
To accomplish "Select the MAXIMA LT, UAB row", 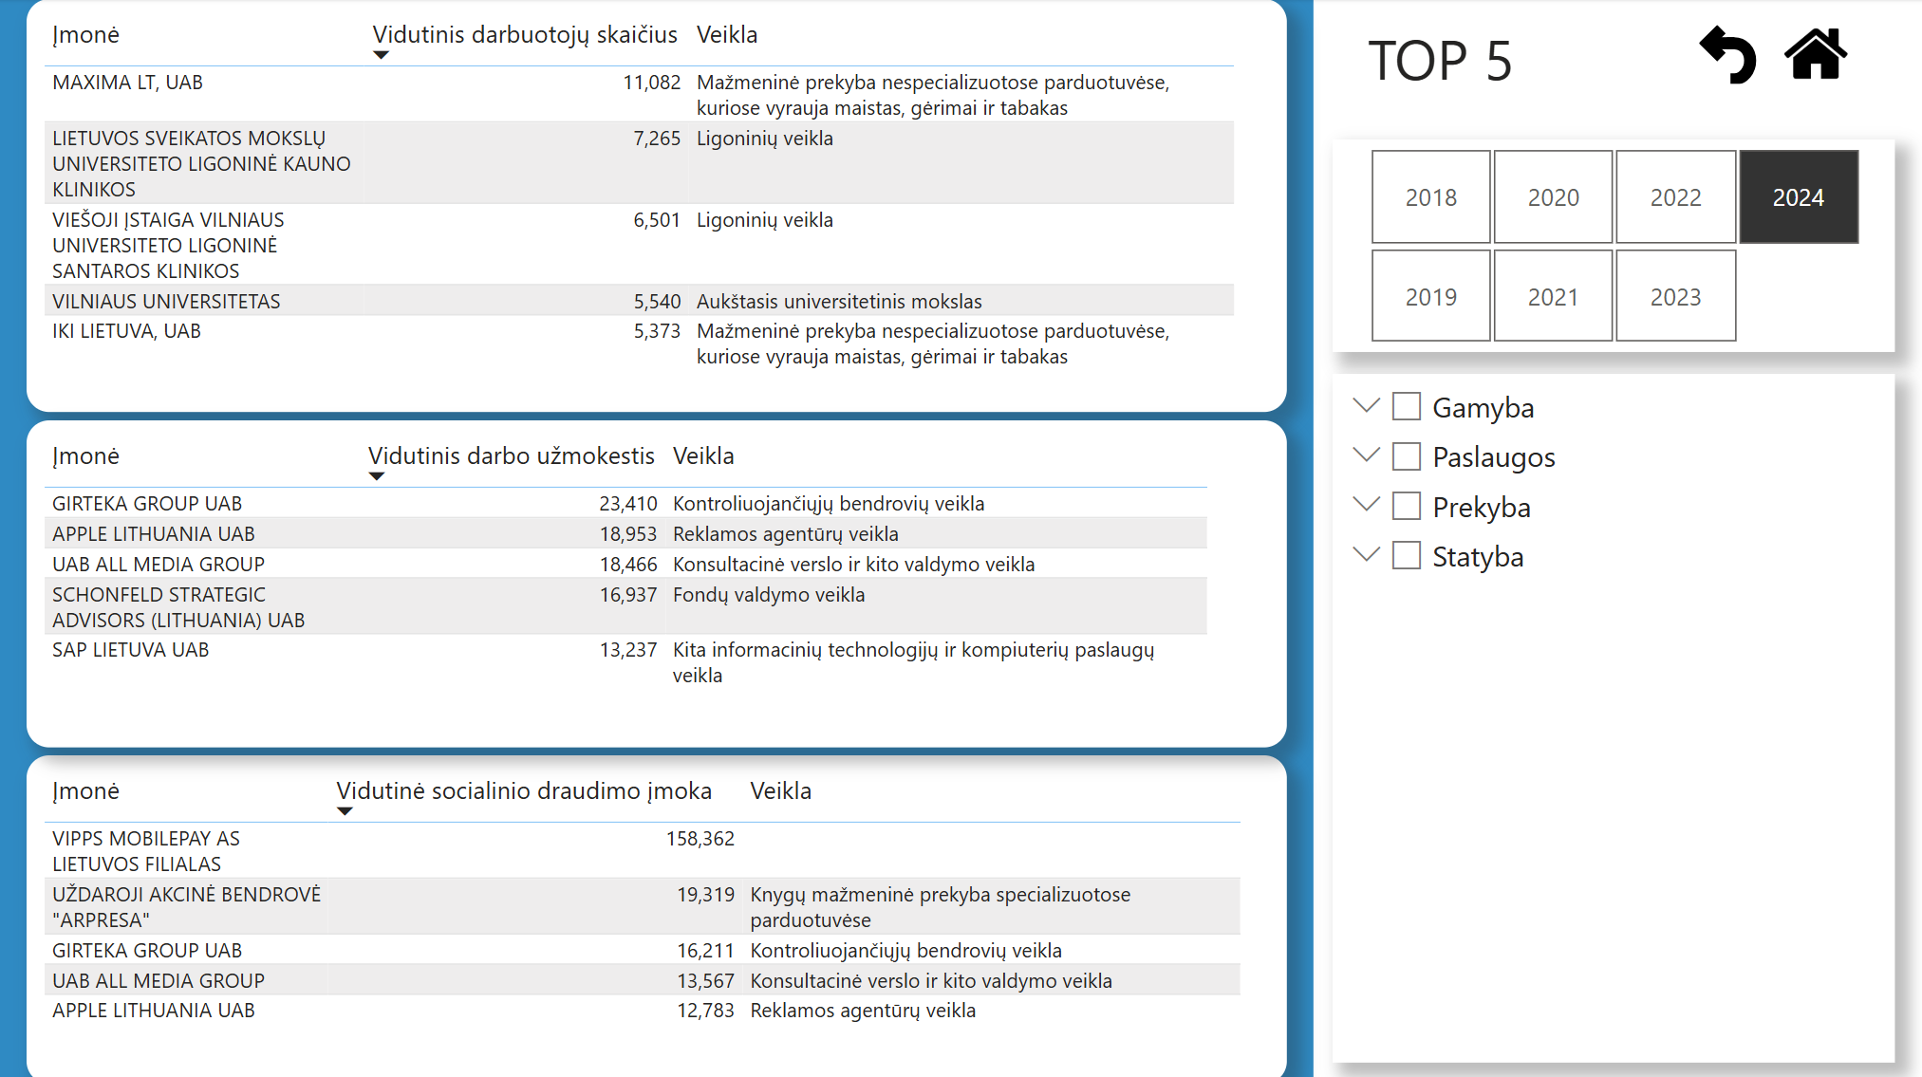I will point(639,94).
